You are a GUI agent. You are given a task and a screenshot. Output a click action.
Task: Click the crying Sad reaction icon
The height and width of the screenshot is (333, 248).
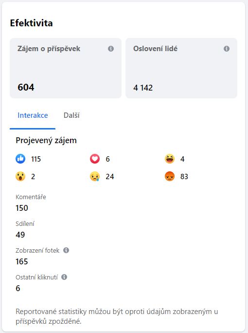(95, 176)
